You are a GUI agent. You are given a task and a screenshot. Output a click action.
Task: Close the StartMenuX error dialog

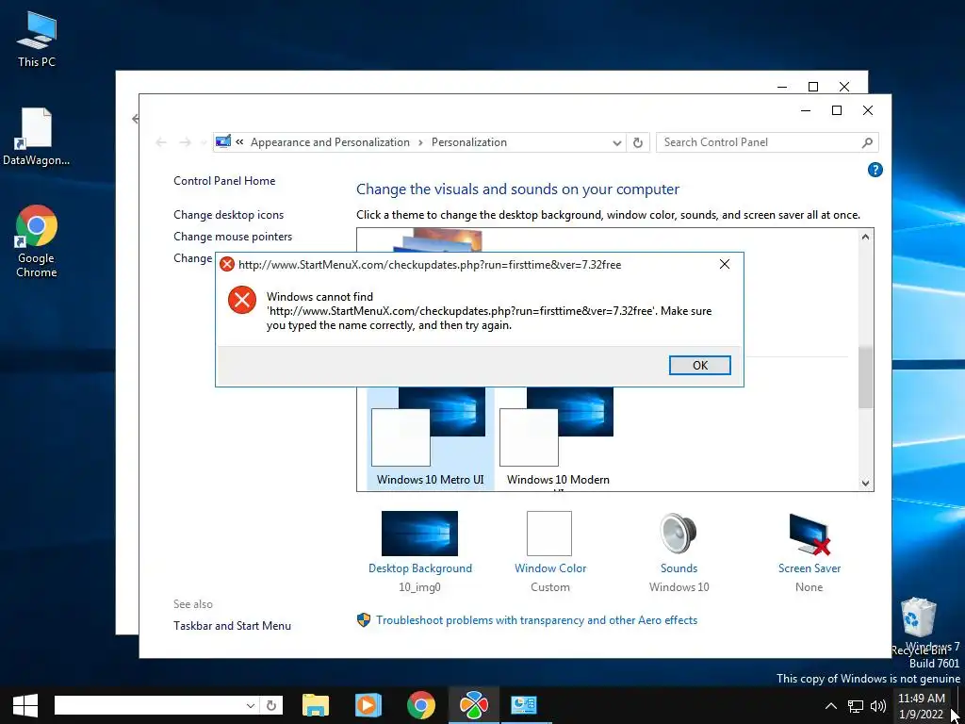725,264
